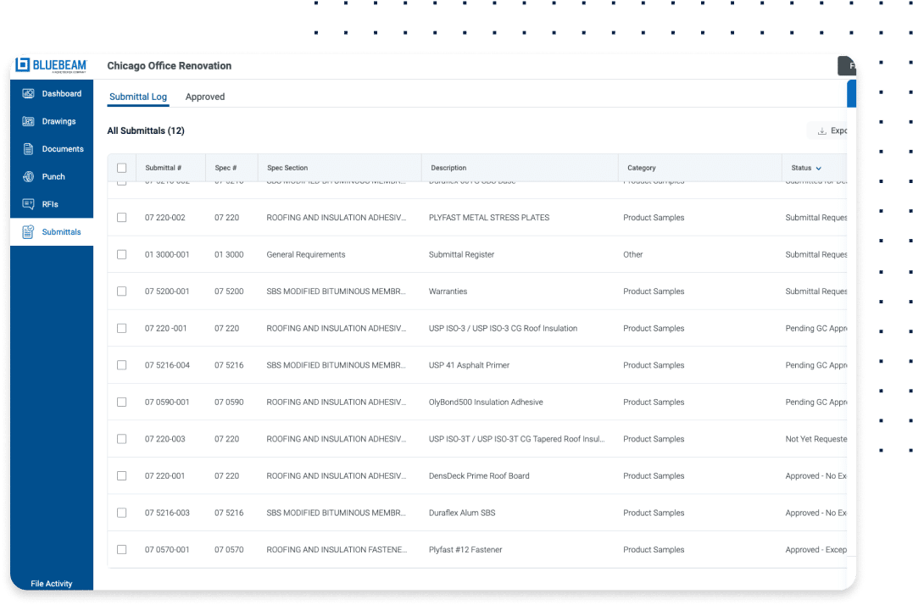
Task: Click the OlyBond500 Insulation Adhesive description
Action: click(x=486, y=402)
